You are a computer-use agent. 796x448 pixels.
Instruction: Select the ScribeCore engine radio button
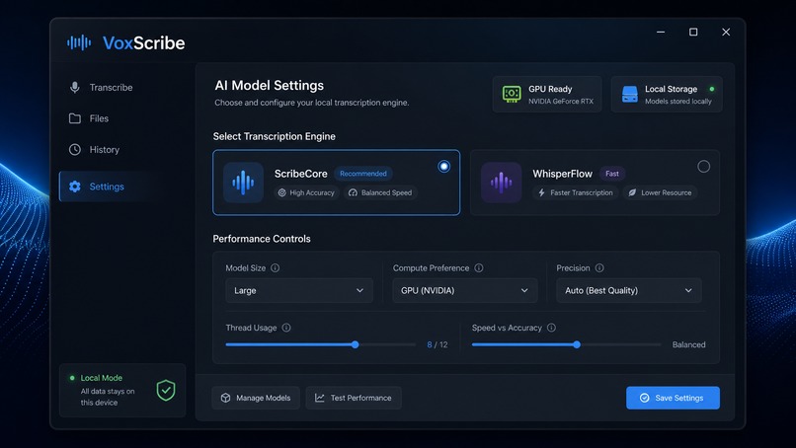pyautogui.click(x=444, y=167)
